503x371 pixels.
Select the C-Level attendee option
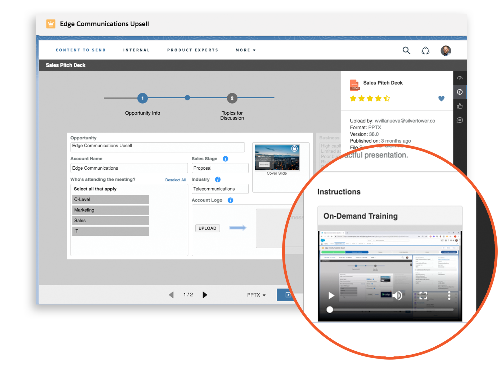click(111, 200)
